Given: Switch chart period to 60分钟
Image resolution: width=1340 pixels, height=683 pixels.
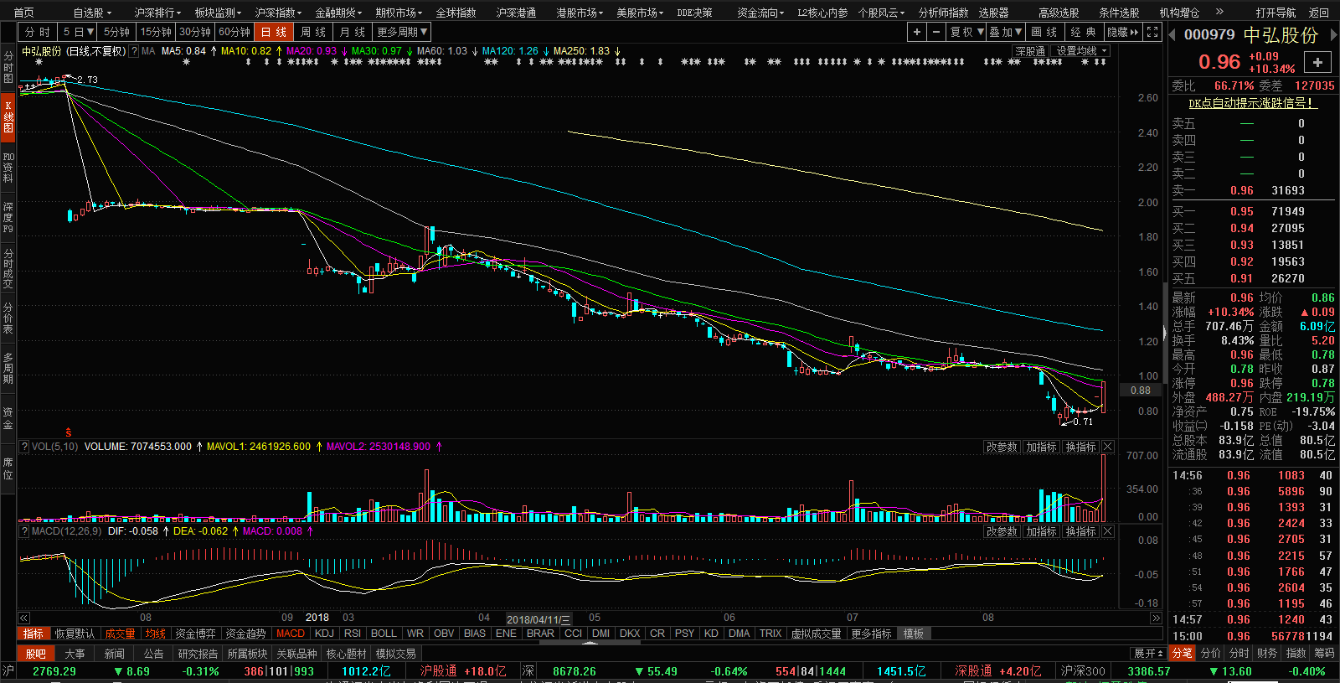Looking at the screenshot, I should pyautogui.click(x=234, y=32).
